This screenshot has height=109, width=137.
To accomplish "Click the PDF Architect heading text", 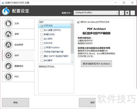I will click(x=96, y=29).
